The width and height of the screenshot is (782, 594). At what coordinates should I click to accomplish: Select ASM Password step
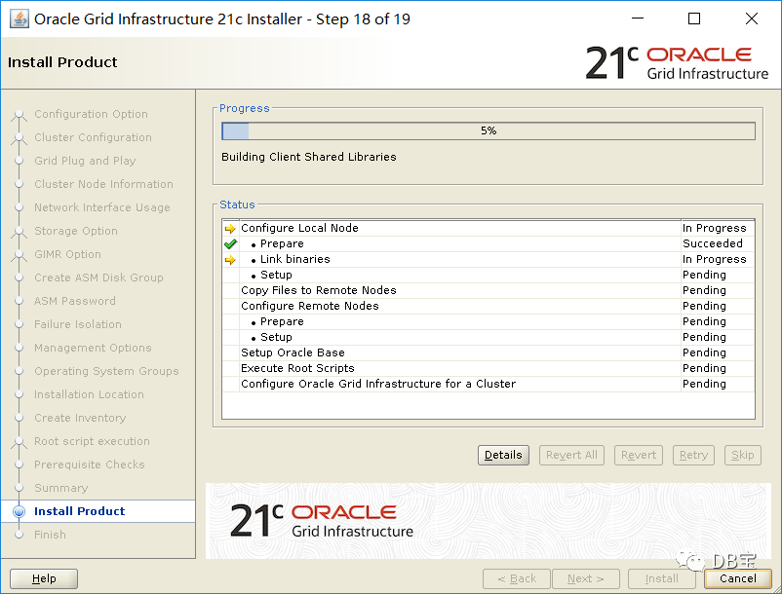point(75,301)
